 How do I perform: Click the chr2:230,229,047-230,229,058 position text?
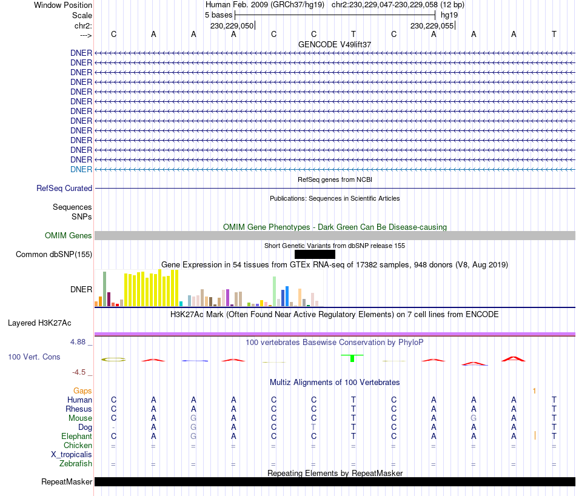coord(398,5)
